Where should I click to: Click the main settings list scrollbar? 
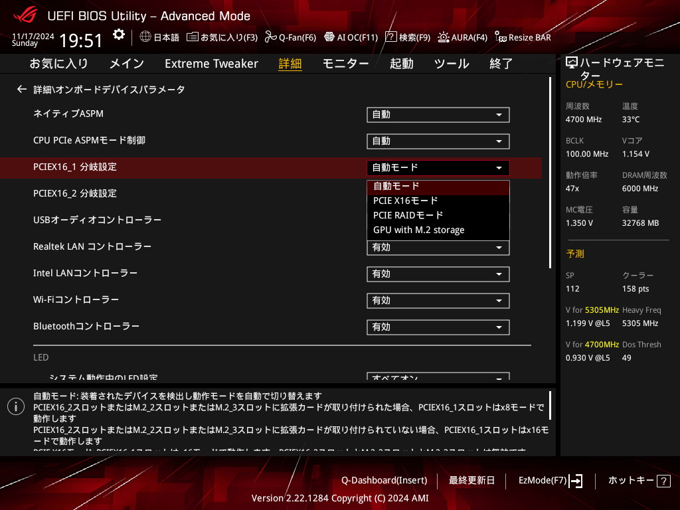click(551, 173)
